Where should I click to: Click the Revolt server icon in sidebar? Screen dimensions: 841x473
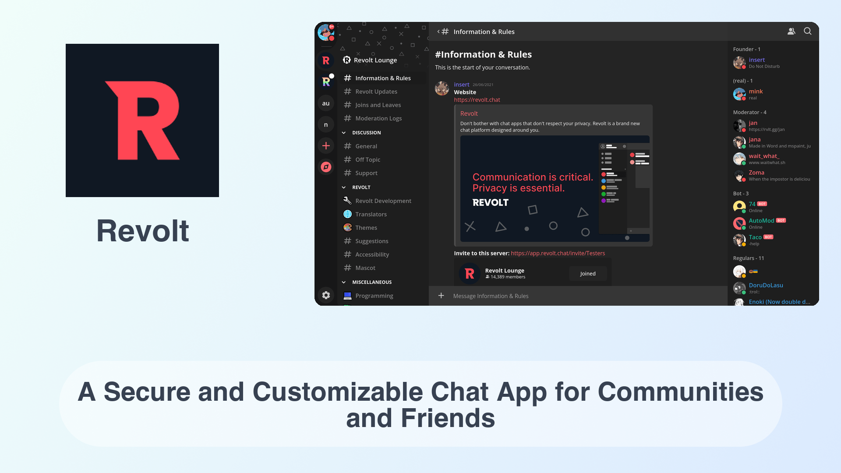(x=326, y=60)
